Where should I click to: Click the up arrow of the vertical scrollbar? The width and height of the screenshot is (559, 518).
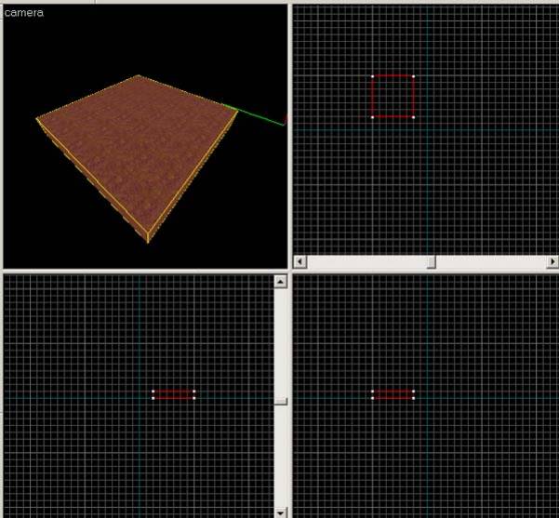point(281,282)
